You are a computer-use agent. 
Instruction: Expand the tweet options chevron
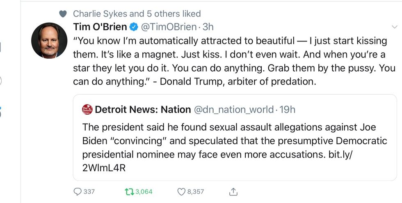click(x=395, y=27)
